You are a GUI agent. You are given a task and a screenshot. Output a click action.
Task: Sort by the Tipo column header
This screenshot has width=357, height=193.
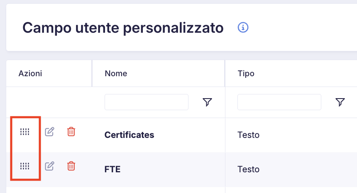pos(246,74)
